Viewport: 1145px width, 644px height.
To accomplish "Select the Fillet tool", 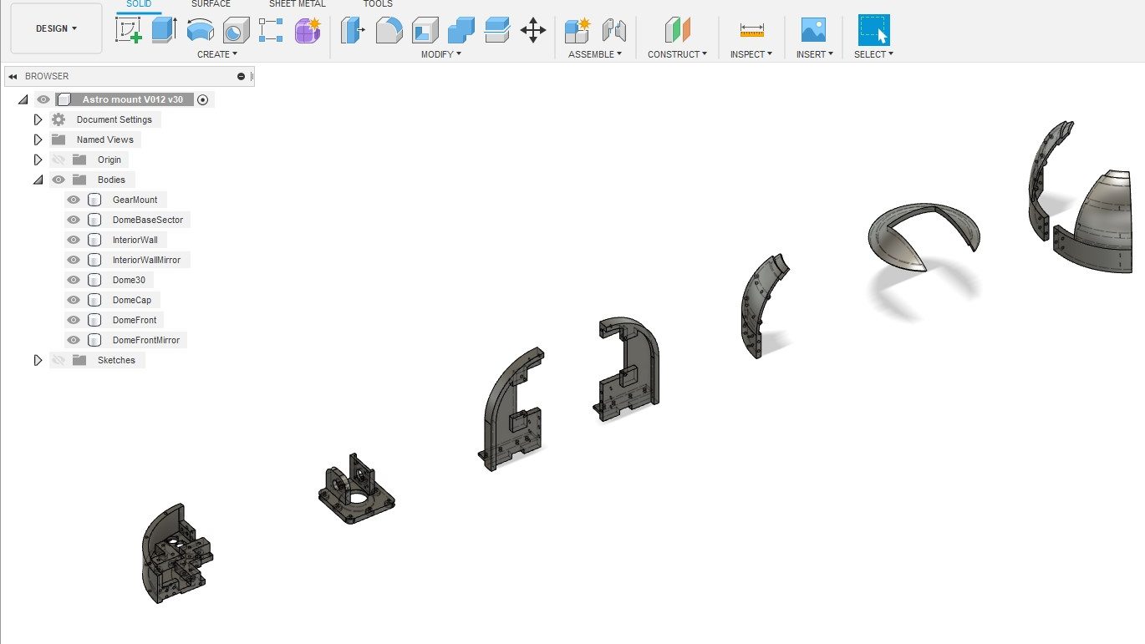I will coord(389,31).
